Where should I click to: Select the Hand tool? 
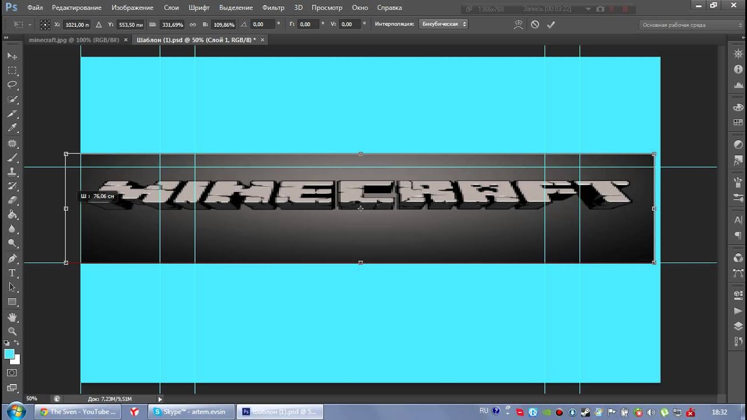point(12,317)
